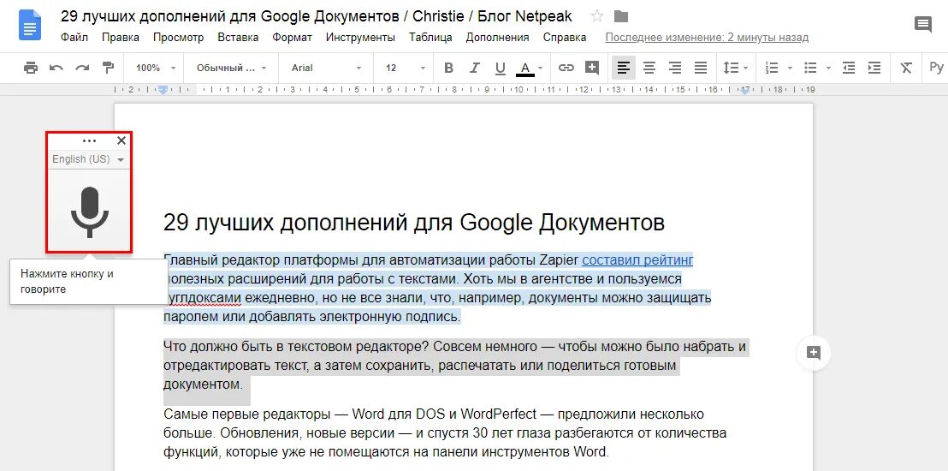Open line spacing options
Image resolution: width=948 pixels, height=471 pixels.
pos(736,68)
